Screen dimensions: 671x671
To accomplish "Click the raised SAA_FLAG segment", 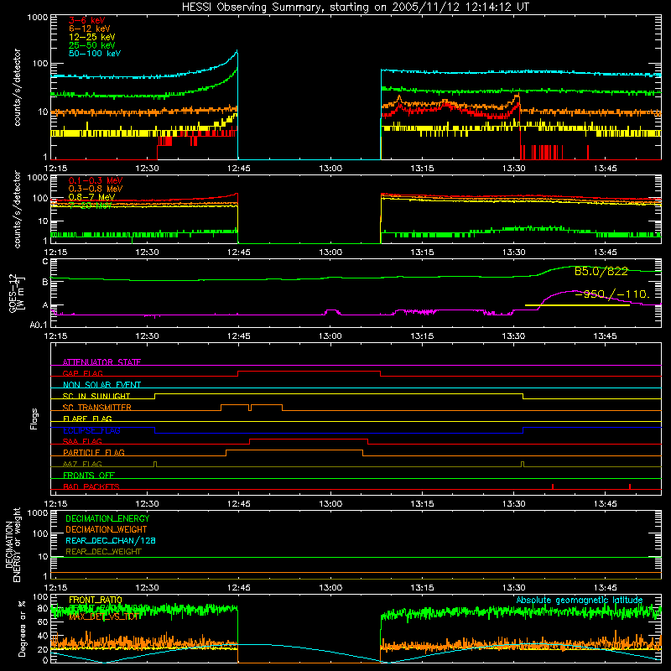I will click(x=309, y=440).
